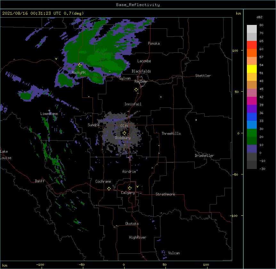Click the Blackfalds town label
276x269 pixels.
click(x=141, y=71)
